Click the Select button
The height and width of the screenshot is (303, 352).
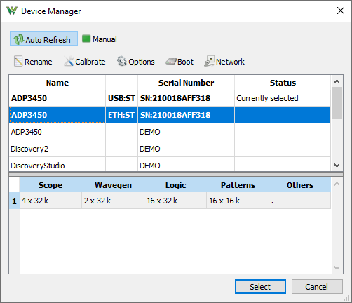[260, 286]
